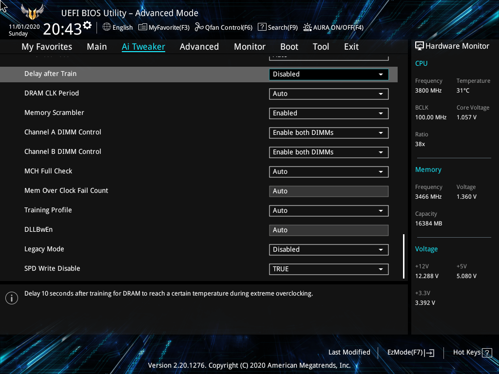Click the vertical scrollbar of the settings list
The image size is (499, 374).
click(x=403, y=256)
